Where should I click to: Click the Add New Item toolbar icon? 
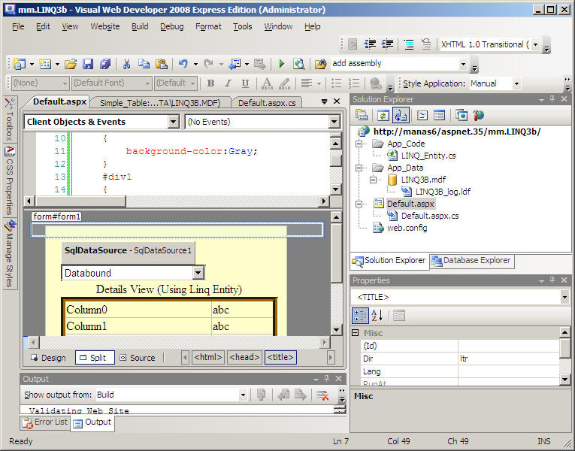click(45, 64)
